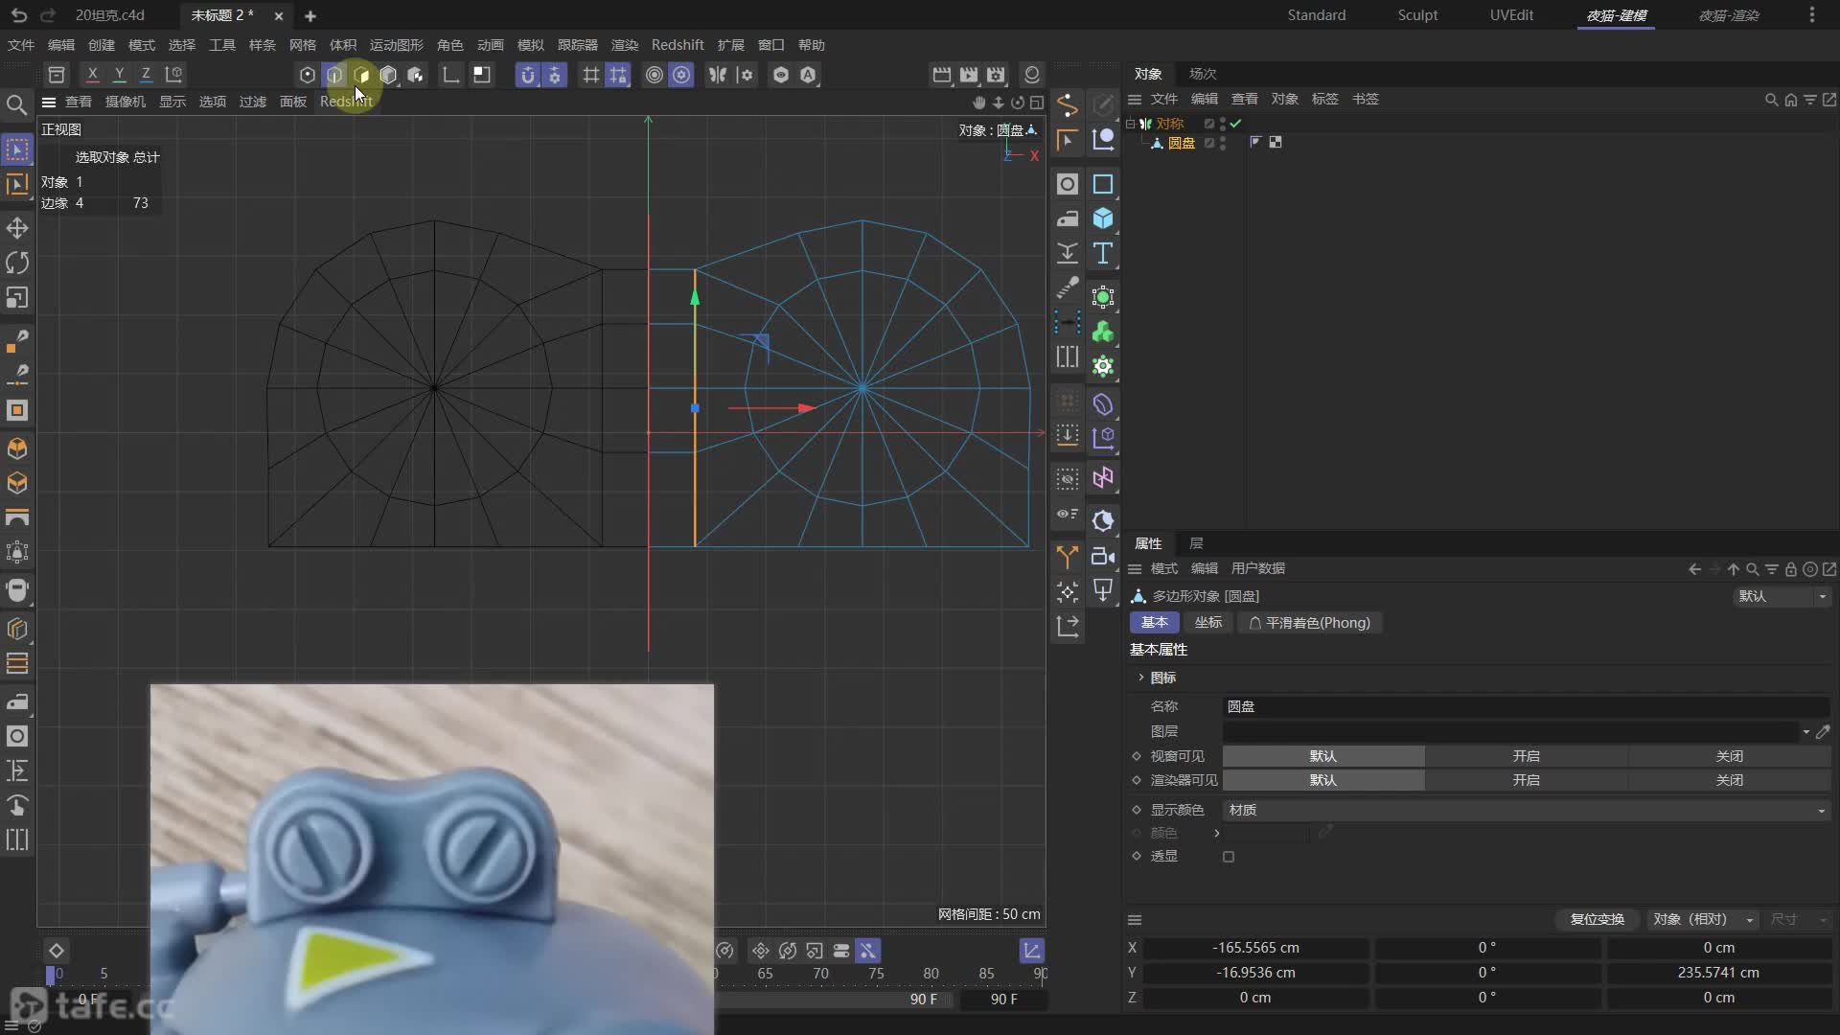1840x1035 pixels.
Task: Open the 文件 main menu
Action: pos(21,45)
